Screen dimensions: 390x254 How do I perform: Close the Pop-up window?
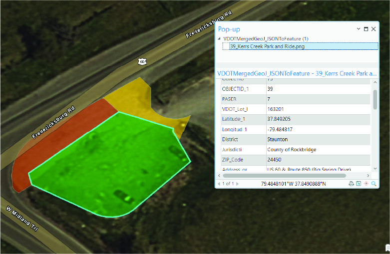click(374, 29)
